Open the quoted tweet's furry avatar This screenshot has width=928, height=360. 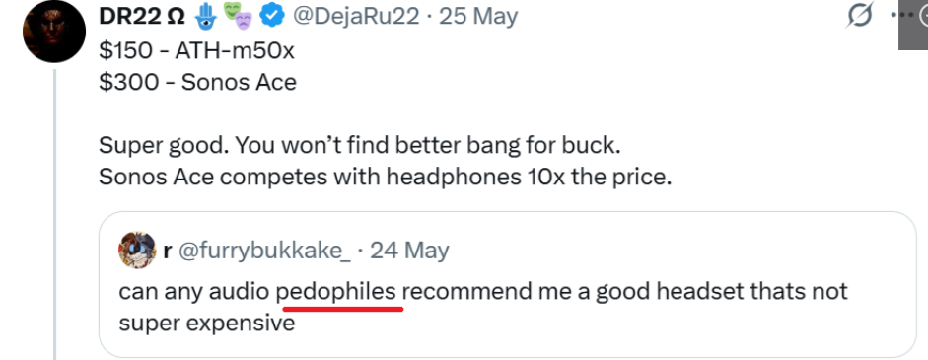(x=137, y=250)
